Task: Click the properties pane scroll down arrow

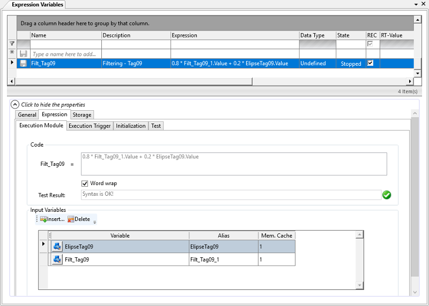Action: (x=415, y=292)
